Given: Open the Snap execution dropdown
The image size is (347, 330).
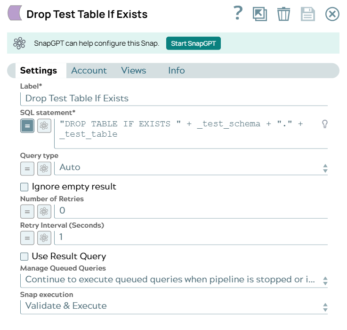Looking at the screenshot, I should [174, 307].
